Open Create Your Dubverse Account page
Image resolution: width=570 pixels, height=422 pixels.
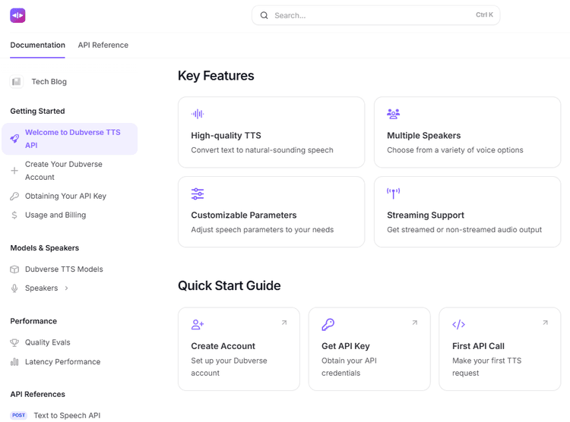[64, 171]
